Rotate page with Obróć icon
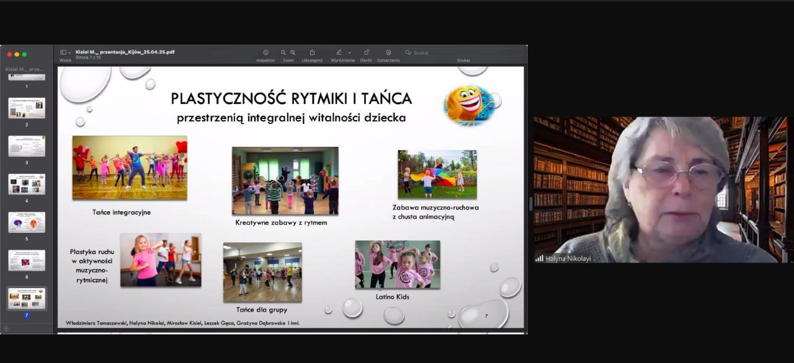Viewport: 794px width, 363px height. 366,53
